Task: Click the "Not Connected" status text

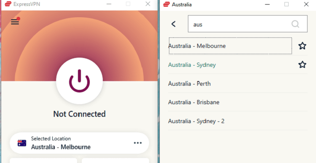Action: [x=79, y=114]
